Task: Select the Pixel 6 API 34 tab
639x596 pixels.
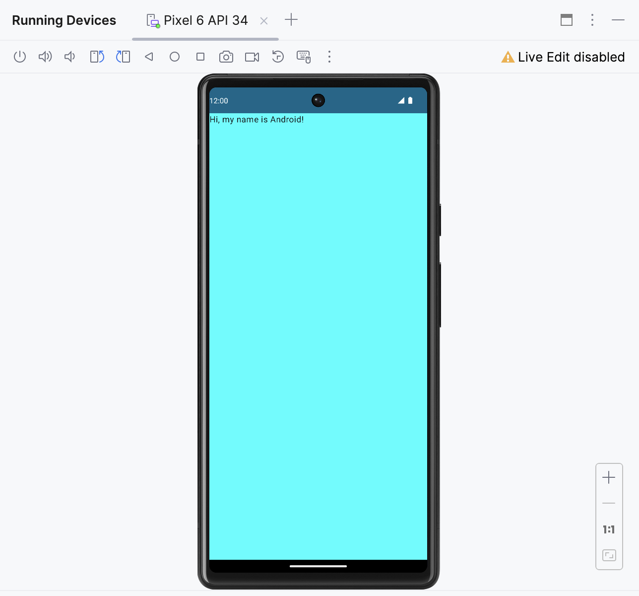Action: click(205, 20)
